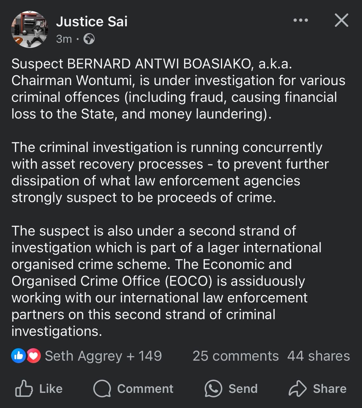Close the post view with X
The image size is (362, 408).
(x=342, y=20)
